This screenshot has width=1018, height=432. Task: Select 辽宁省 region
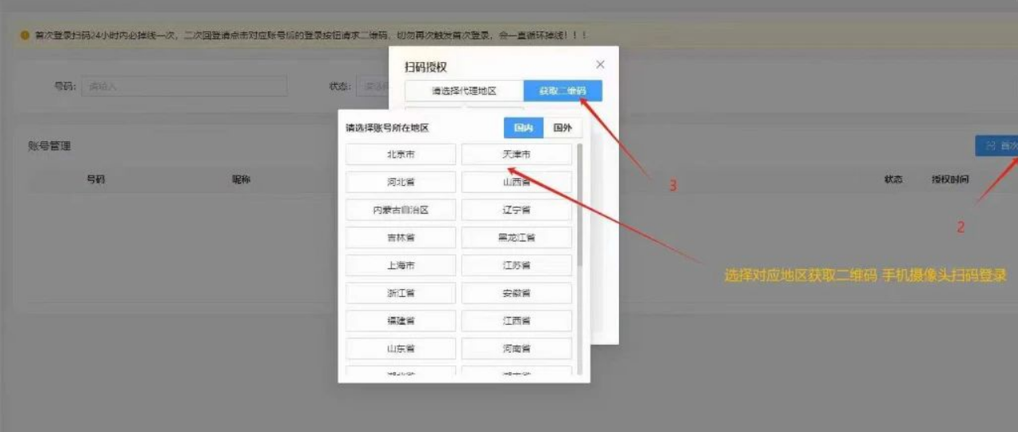pos(517,210)
